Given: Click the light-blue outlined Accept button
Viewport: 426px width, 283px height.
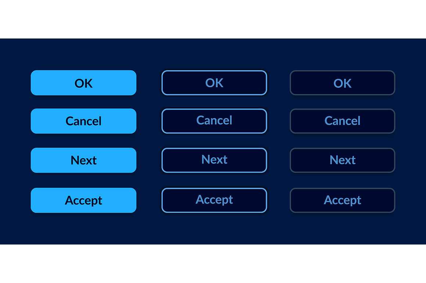Looking at the screenshot, I should click(x=214, y=200).
